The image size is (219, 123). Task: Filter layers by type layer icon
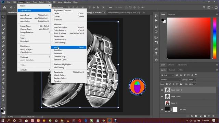coord(185,75)
